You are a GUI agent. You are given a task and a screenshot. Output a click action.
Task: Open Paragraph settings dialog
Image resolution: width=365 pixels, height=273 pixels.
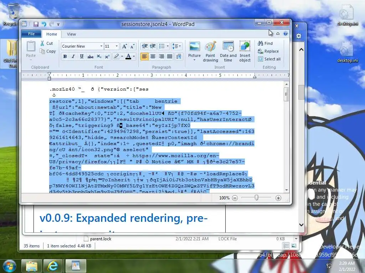point(179,57)
